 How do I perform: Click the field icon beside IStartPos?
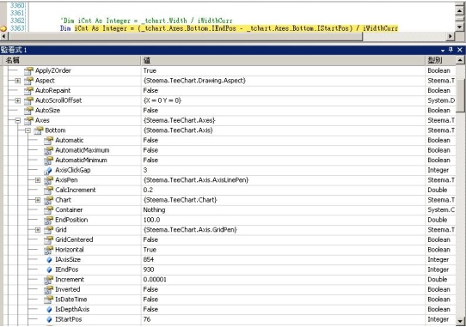(49, 319)
